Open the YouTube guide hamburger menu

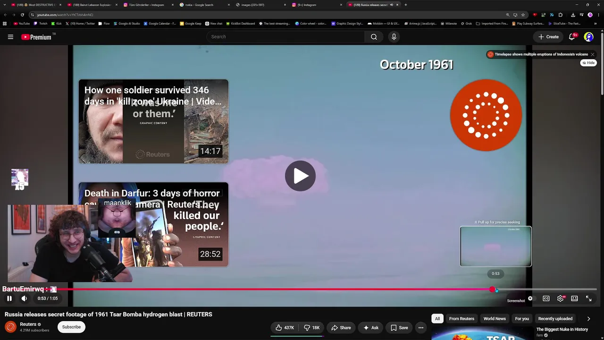[x=10, y=37]
